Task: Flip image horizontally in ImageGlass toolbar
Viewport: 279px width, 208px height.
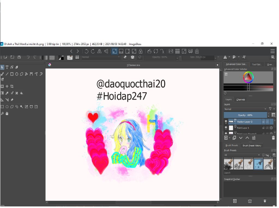Action: [x=99, y=51]
